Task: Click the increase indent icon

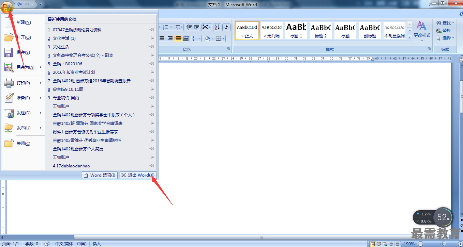Action: tap(196, 27)
